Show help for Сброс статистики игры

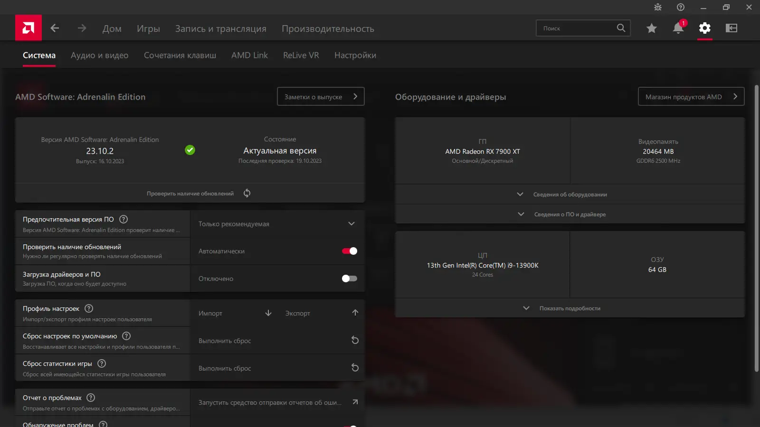click(x=102, y=363)
